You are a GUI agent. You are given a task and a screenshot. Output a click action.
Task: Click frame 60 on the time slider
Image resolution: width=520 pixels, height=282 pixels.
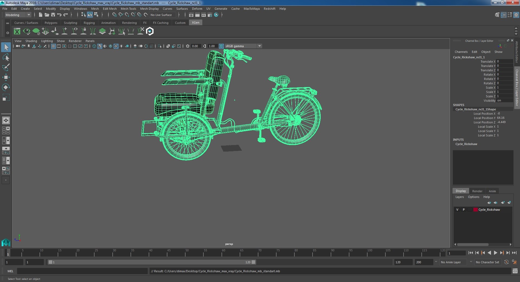[223, 253]
